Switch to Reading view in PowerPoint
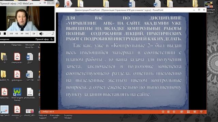 point(194,112)
